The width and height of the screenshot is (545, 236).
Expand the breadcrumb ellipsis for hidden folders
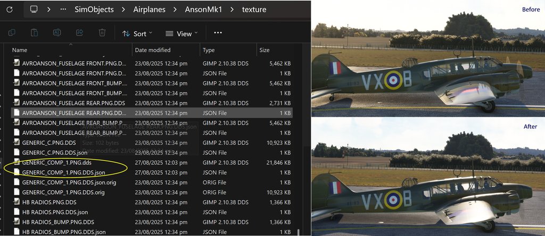(63, 10)
